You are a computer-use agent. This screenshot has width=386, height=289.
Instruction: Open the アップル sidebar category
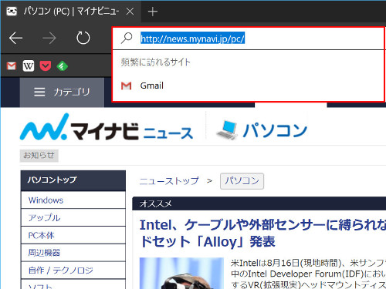(73, 217)
